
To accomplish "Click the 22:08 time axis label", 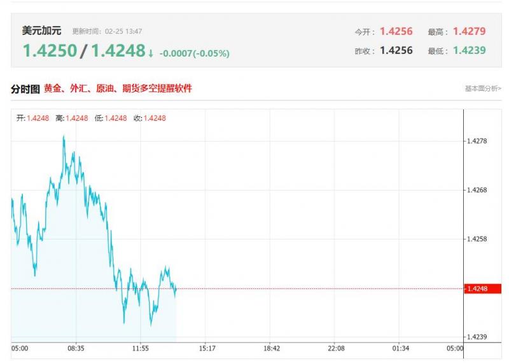I will pos(337,348).
